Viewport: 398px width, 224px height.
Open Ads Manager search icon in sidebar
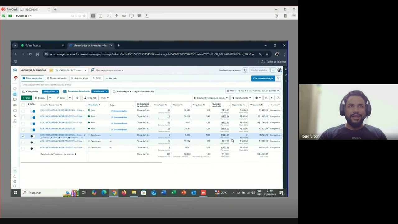tap(15, 186)
